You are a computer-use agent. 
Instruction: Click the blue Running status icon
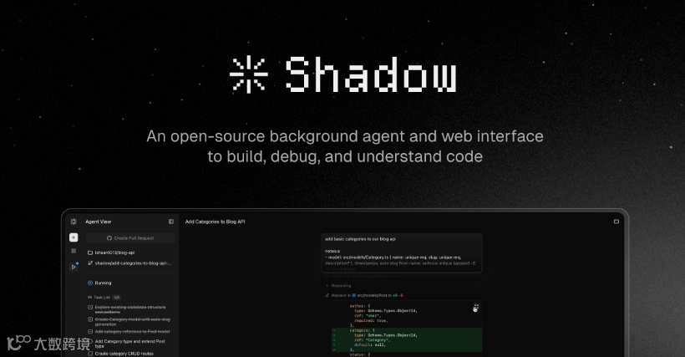pyautogui.click(x=90, y=283)
